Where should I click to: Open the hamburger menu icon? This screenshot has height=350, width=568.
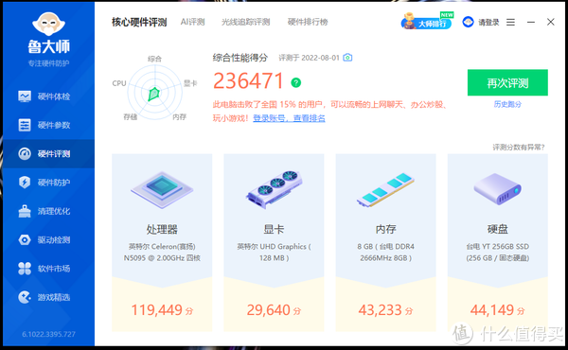510,23
